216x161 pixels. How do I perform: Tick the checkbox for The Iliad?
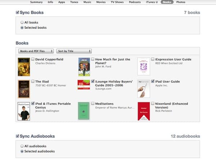coord(33,81)
